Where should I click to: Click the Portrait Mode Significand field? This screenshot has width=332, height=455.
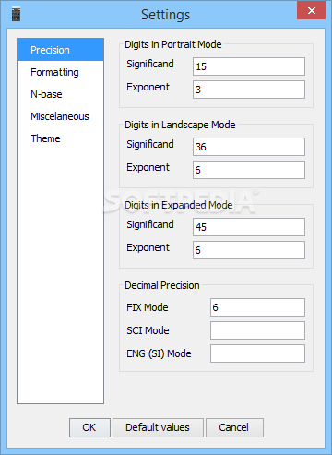(249, 66)
